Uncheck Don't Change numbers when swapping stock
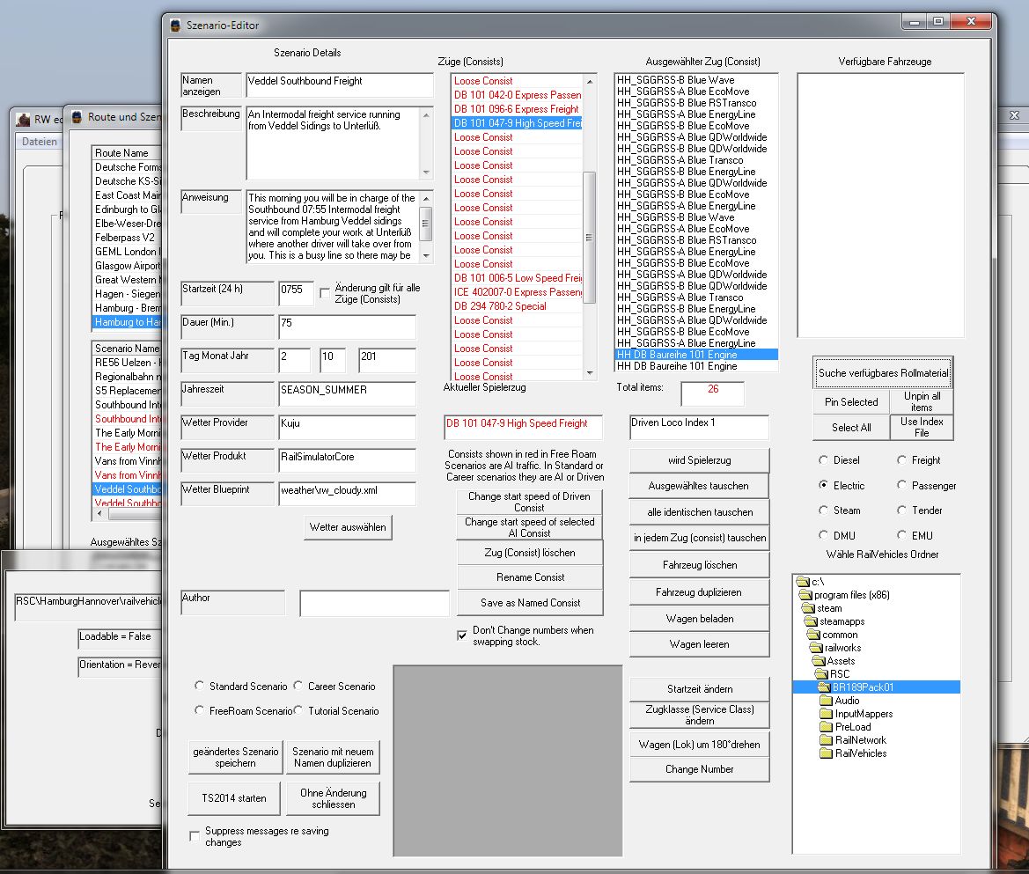 [x=462, y=635]
